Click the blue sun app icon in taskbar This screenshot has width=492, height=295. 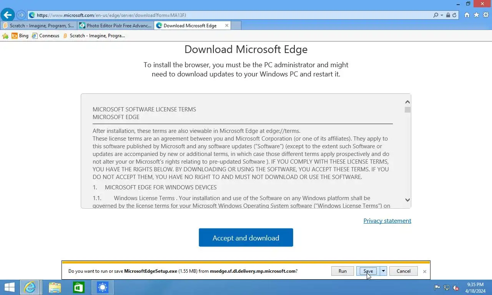pyautogui.click(x=103, y=287)
